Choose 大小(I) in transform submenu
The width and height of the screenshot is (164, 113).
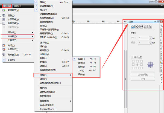[x=86, y=71]
